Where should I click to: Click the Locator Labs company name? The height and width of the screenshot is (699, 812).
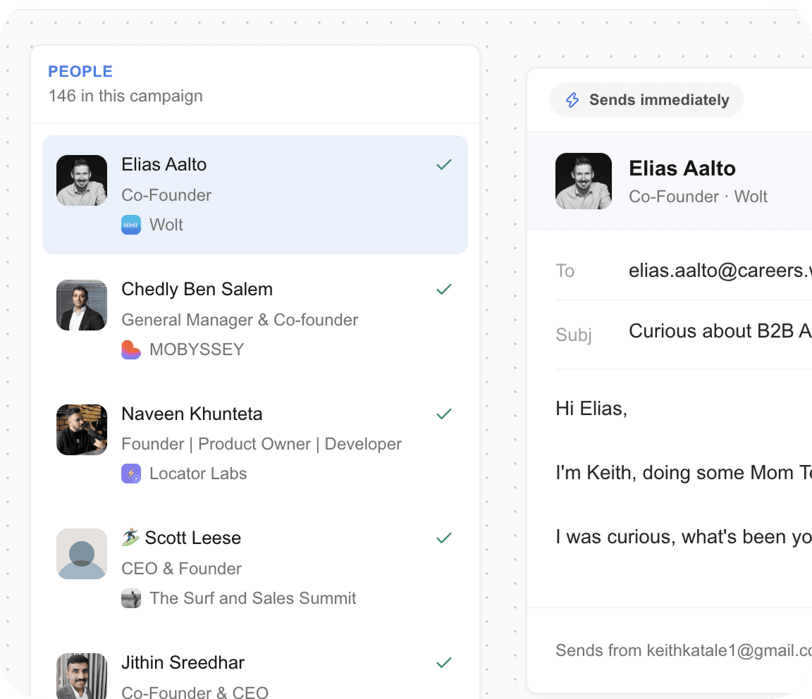pos(198,474)
